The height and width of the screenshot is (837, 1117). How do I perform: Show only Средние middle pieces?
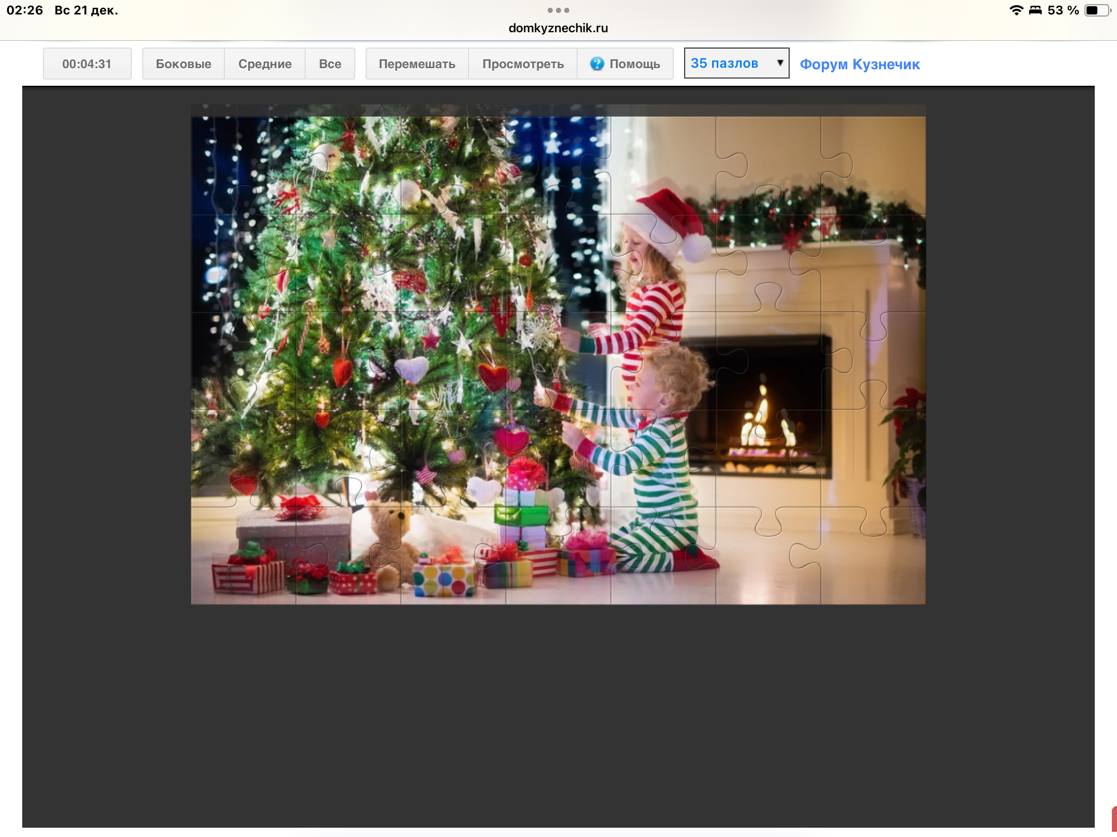point(265,64)
